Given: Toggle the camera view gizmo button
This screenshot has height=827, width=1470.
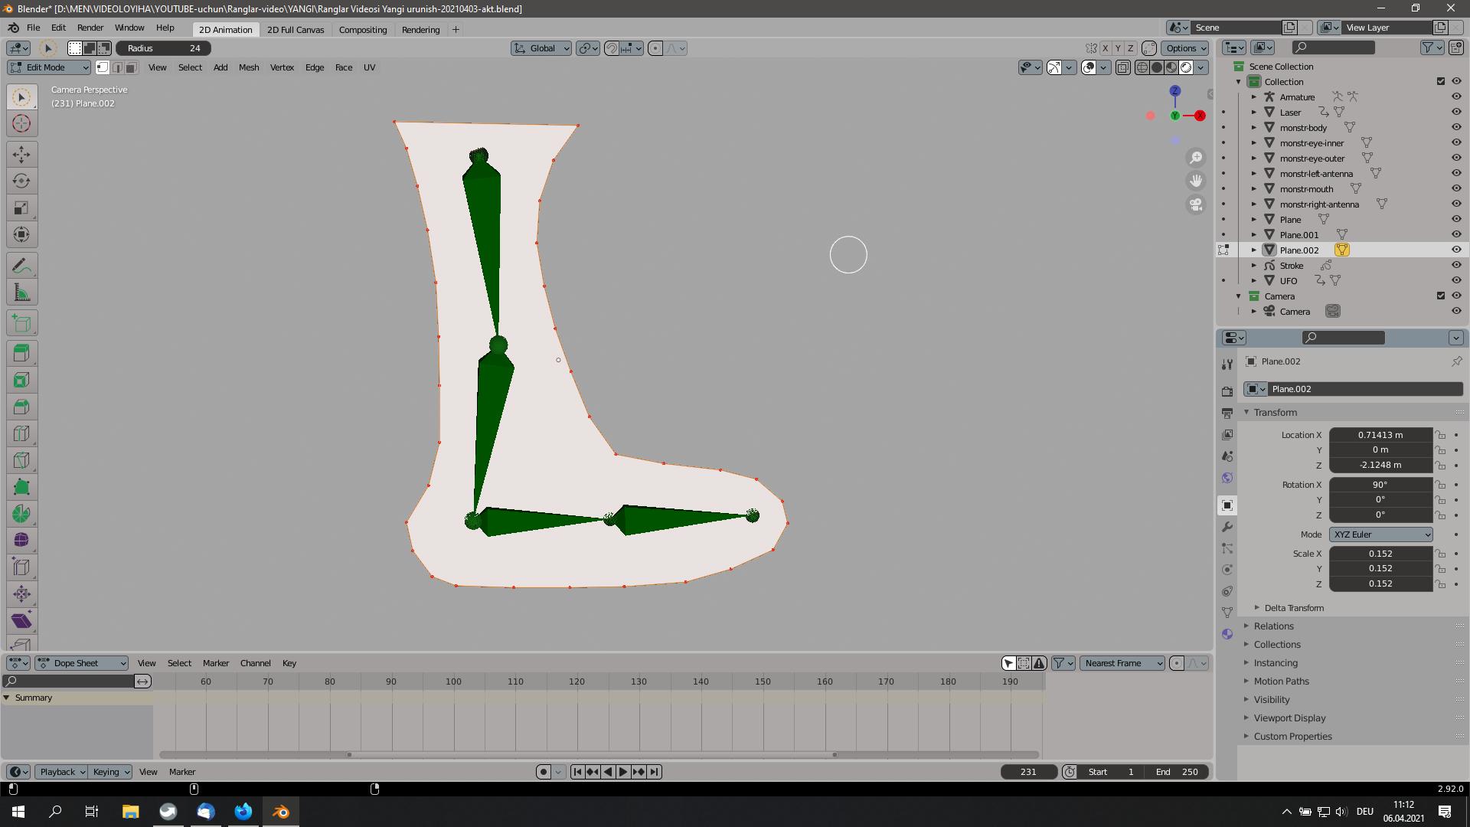Looking at the screenshot, I should 1196,205.
